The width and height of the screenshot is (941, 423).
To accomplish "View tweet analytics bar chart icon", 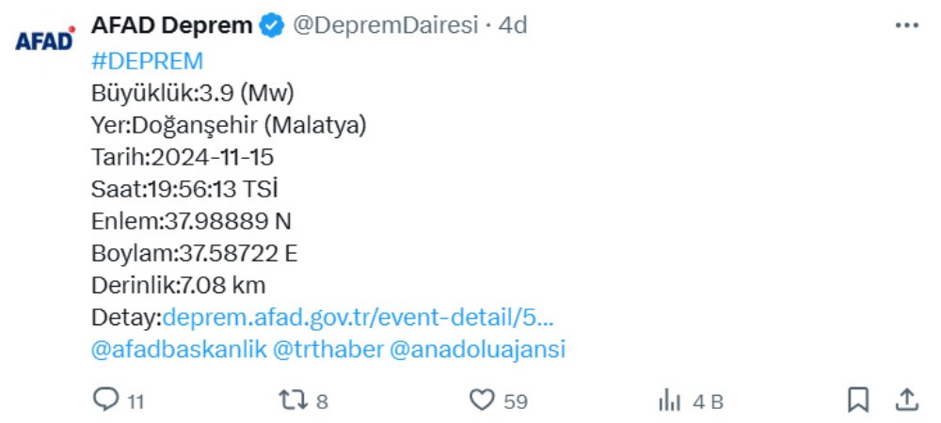I will tap(669, 400).
